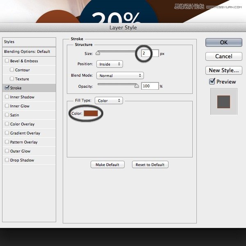Enable Color Overlay checkbox
Viewport: 246px width, 246px height.
click(x=7, y=124)
